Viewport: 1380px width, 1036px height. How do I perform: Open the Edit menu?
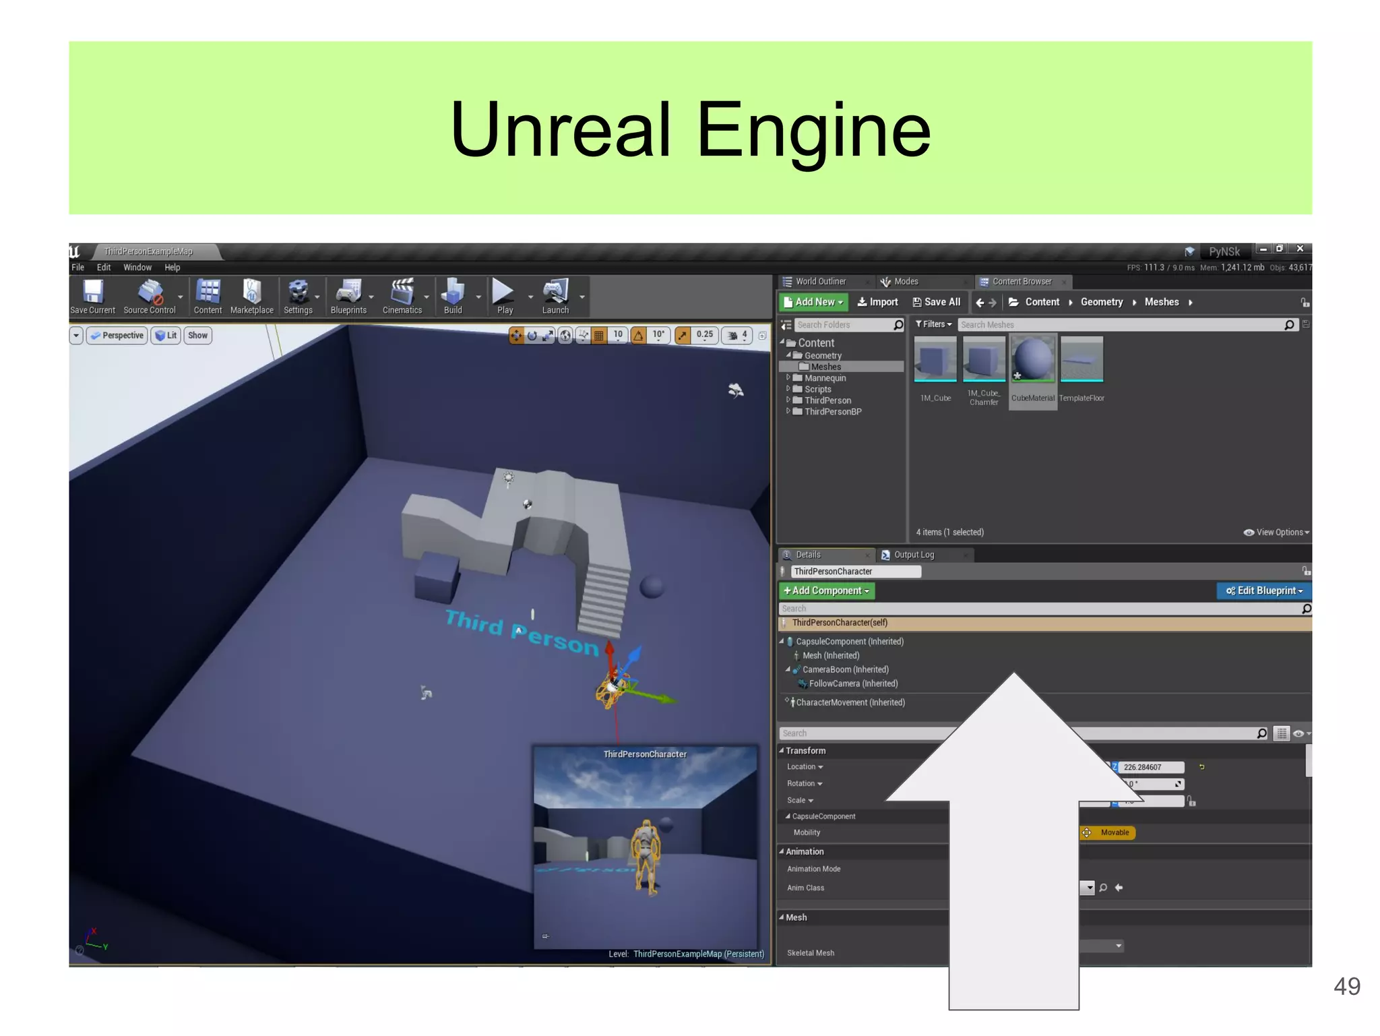coord(104,268)
